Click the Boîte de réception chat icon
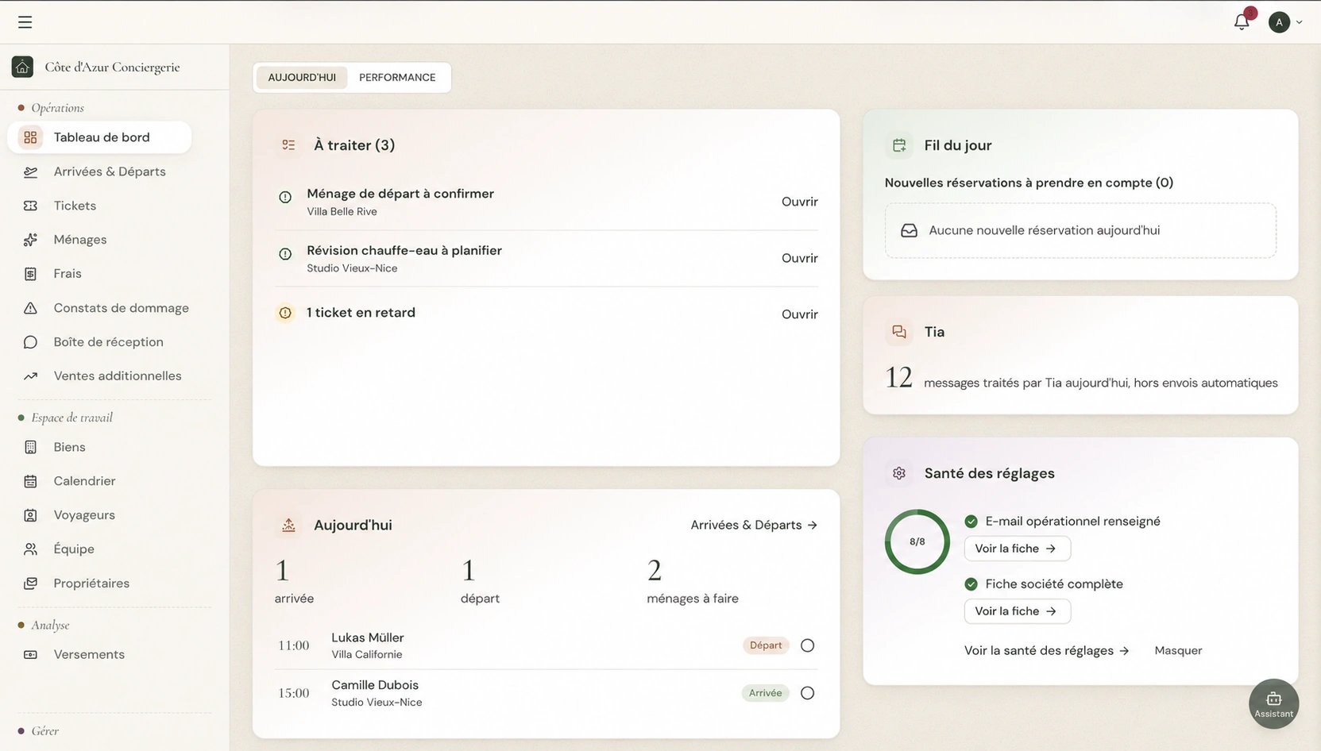This screenshot has height=751, width=1321. point(30,342)
